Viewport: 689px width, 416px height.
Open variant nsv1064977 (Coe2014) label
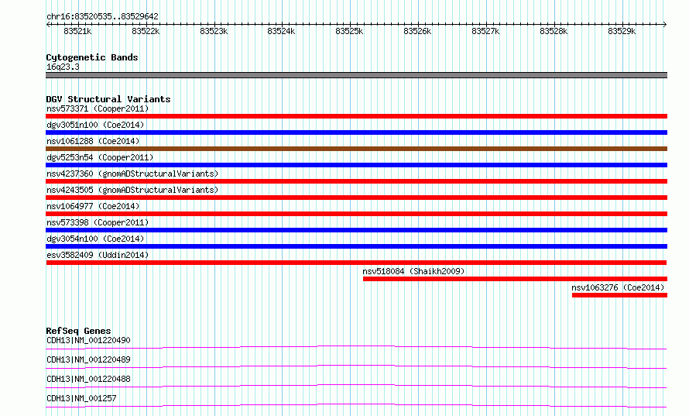pos(93,206)
